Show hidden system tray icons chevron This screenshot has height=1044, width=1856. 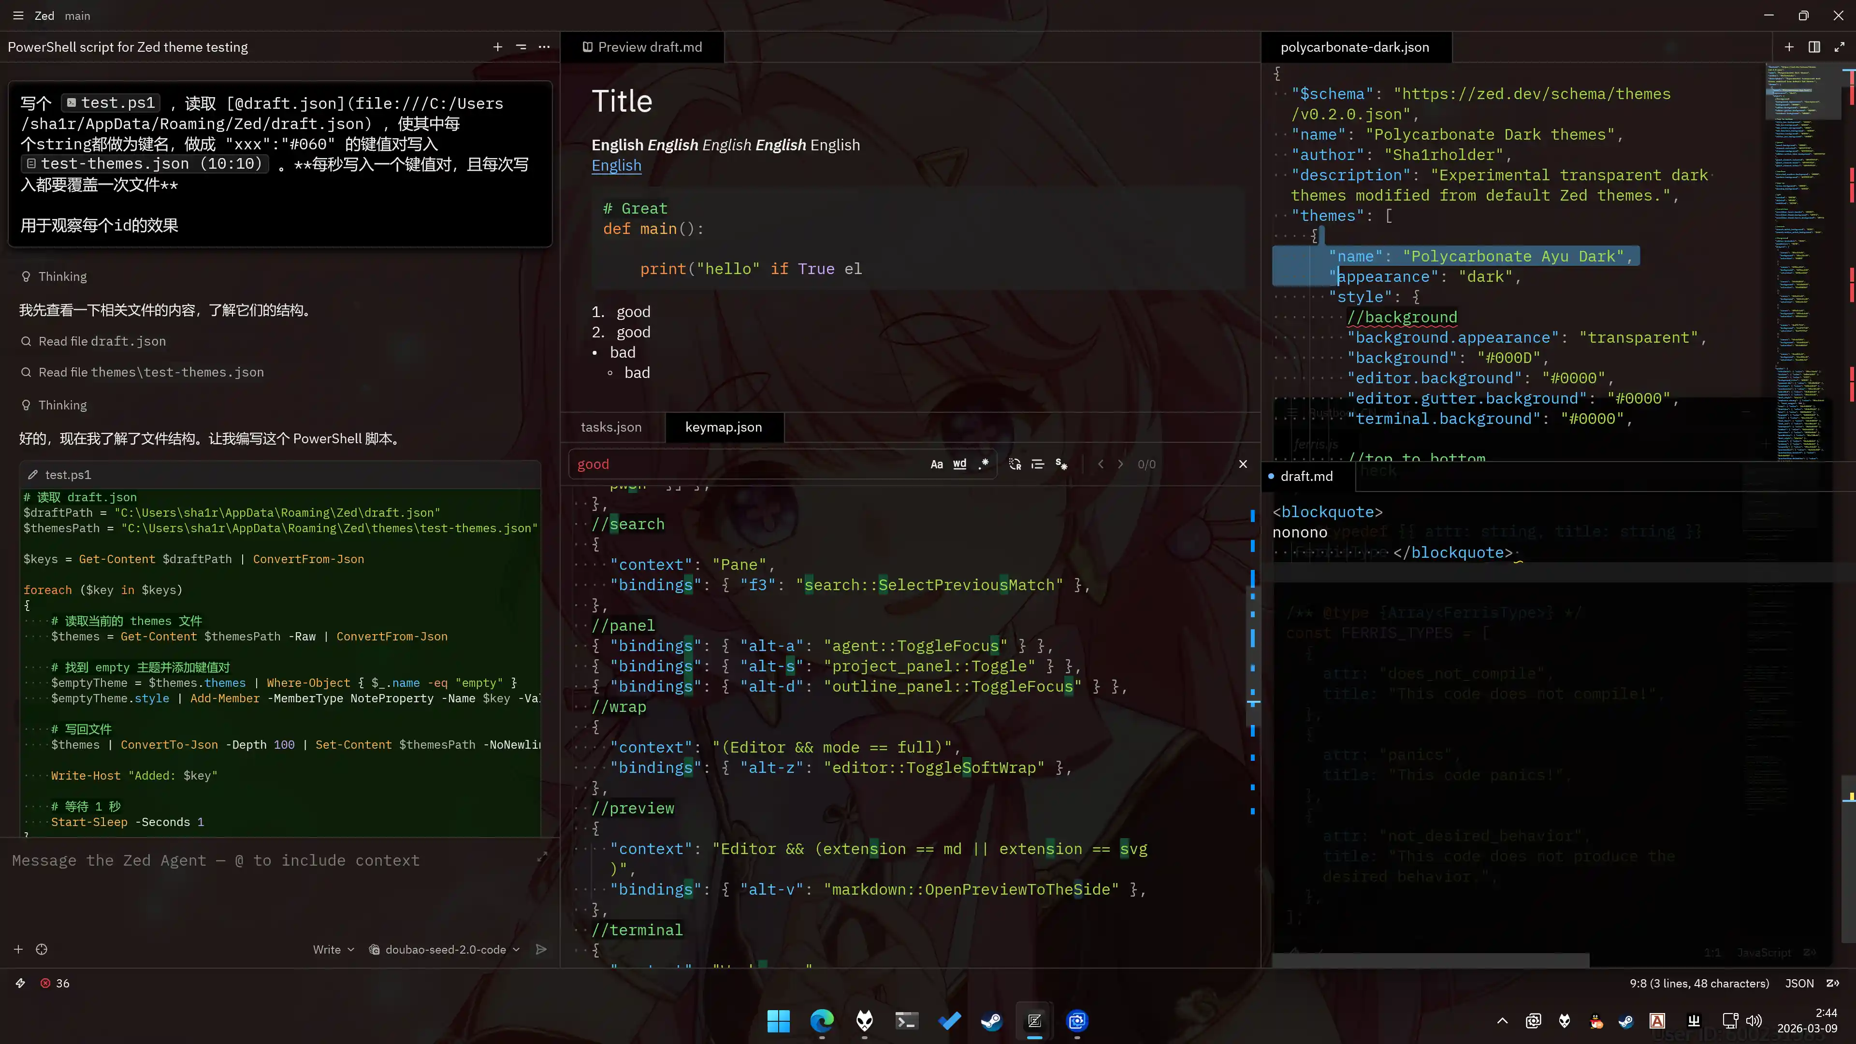(x=1502, y=1021)
